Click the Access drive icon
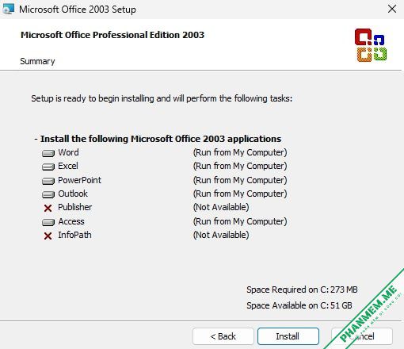Screen dimensions: 404x349 pos(48,222)
